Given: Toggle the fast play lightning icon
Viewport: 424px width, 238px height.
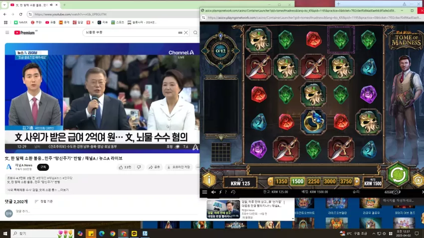Looking at the screenshot, I should [x=220, y=192].
